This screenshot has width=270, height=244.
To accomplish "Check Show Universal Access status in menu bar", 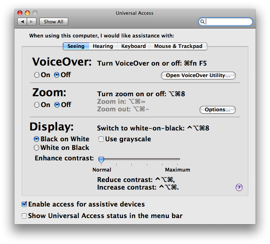I will pyautogui.click(x=24, y=216).
